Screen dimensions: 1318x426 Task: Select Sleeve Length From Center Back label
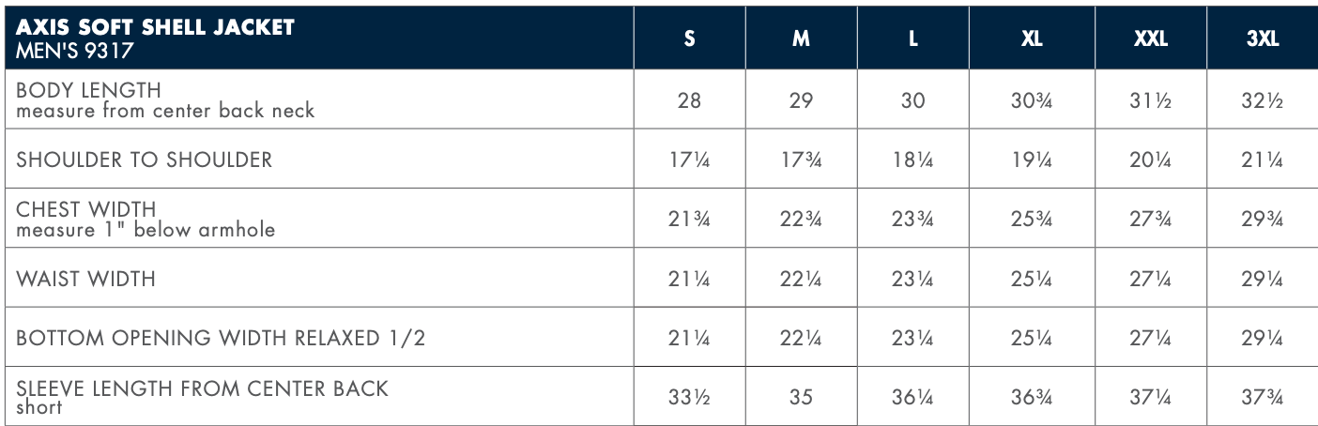202,388
